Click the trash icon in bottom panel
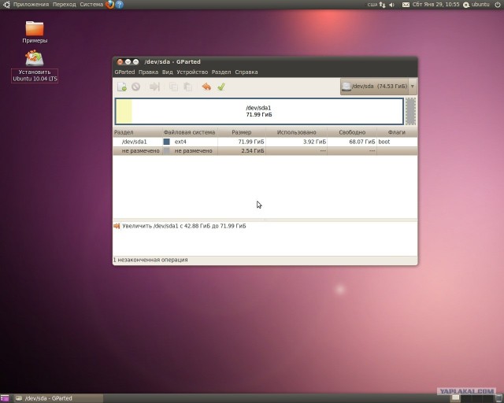Screen dimensions: 504x403 498,398
